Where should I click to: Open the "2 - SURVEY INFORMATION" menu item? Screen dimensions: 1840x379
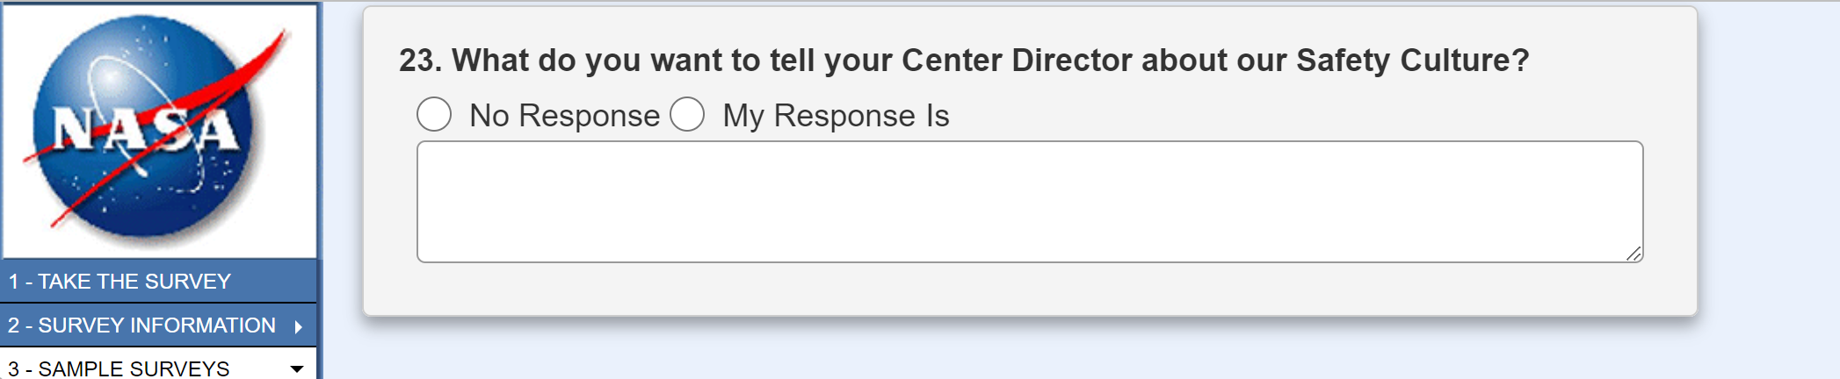[141, 325]
